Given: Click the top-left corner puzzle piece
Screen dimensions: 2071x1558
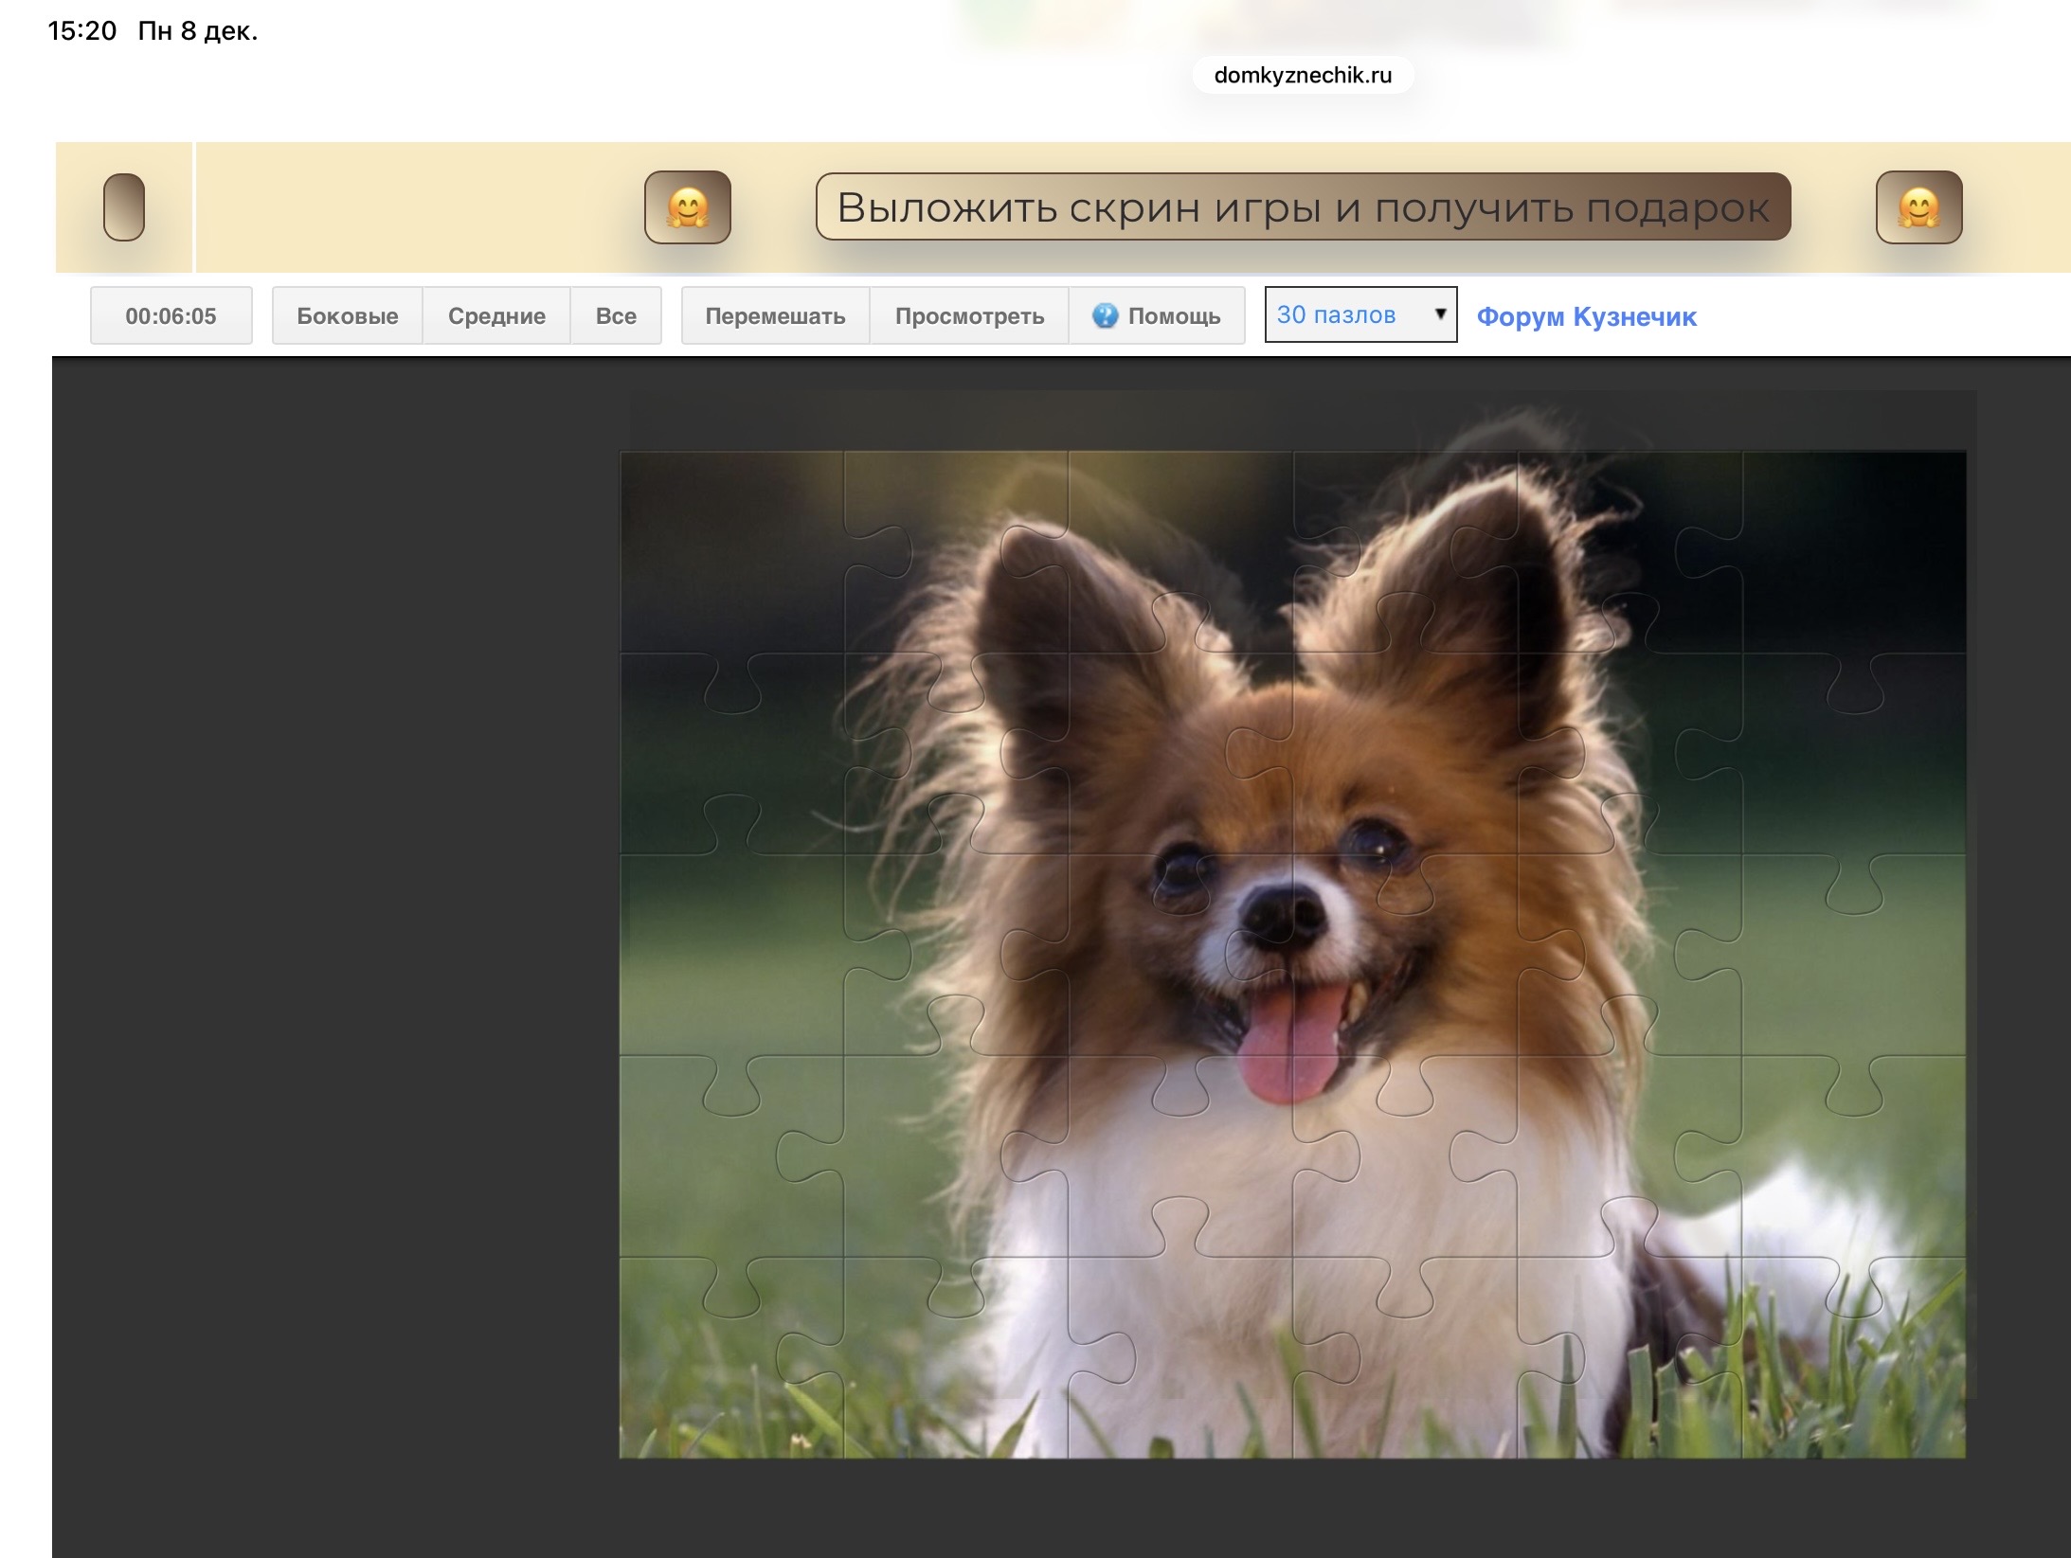Looking at the screenshot, I should [729, 549].
